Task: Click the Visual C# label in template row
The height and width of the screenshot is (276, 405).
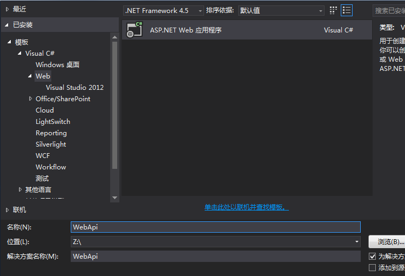Action: pyautogui.click(x=339, y=30)
